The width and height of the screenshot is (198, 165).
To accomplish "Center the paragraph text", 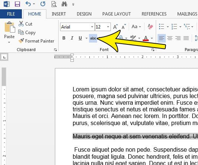I will pos(170,38).
